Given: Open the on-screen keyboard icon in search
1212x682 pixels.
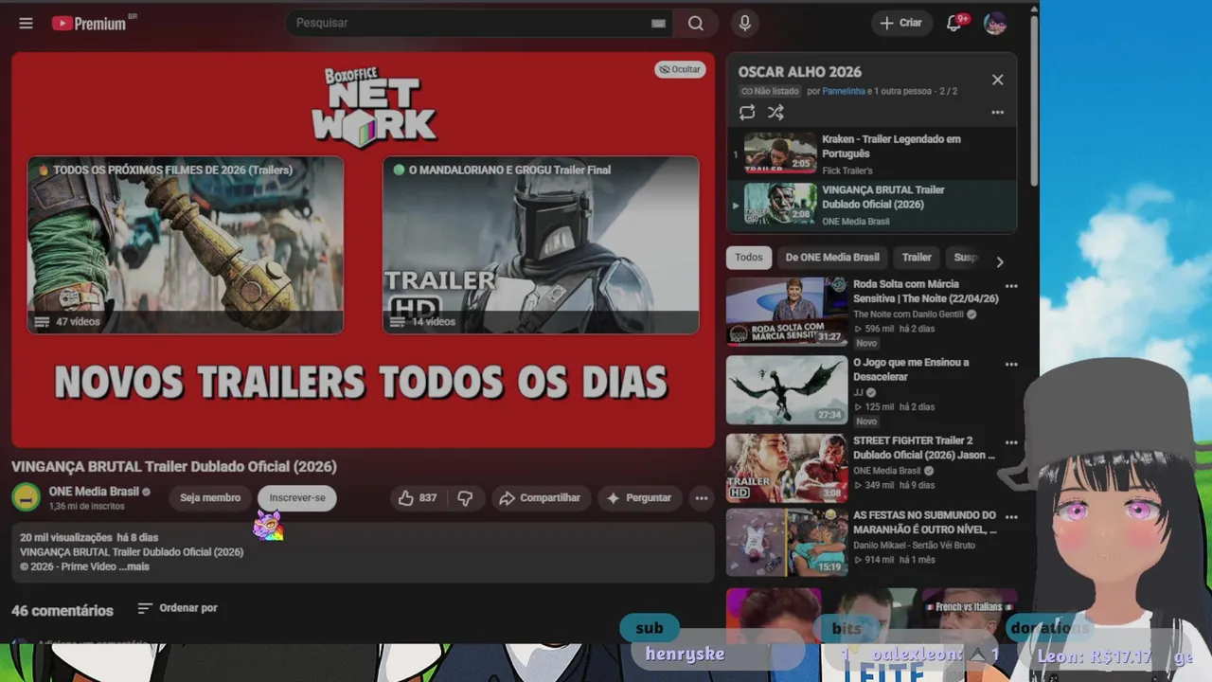Looking at the screenshot, I should [658, 24].
